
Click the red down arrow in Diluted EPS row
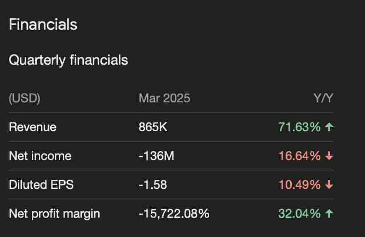329,185
